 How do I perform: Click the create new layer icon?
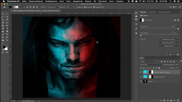click(x=174, y=101)
